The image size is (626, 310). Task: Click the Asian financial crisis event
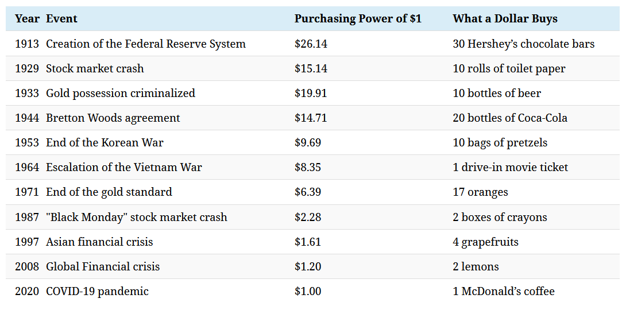tap(99, 242)
